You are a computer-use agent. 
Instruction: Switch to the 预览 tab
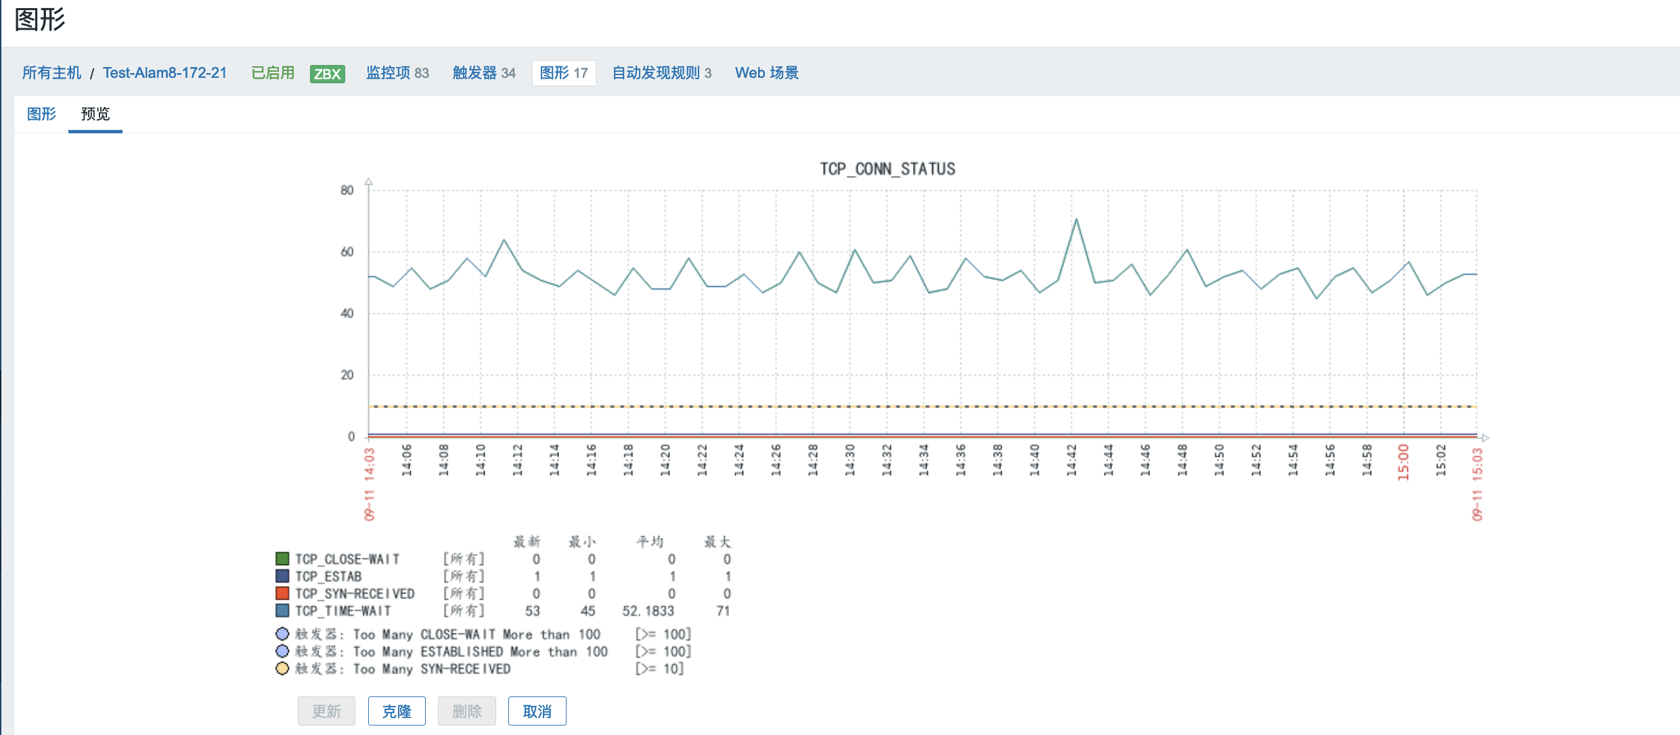(x=95, y=114)
